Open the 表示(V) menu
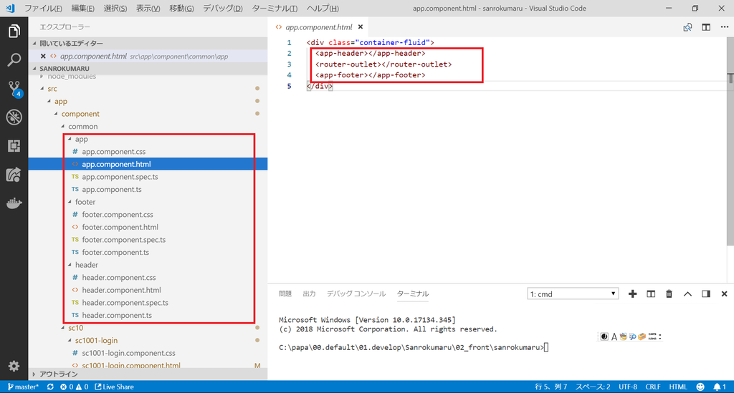Image resolution: width=734 pixels, height=393 pixels. coord(148,9)
